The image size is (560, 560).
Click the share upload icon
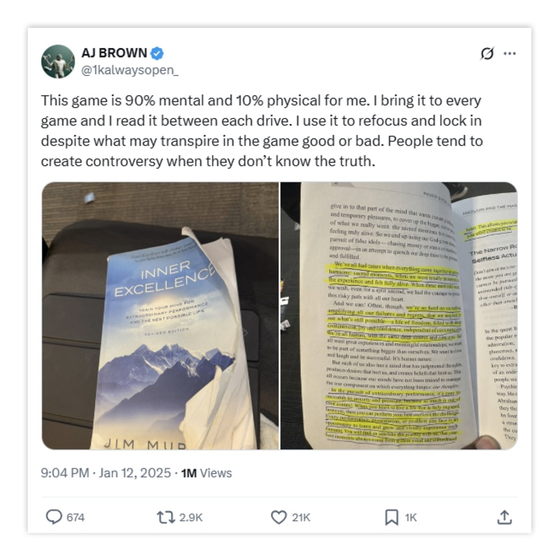coord(505,517)
